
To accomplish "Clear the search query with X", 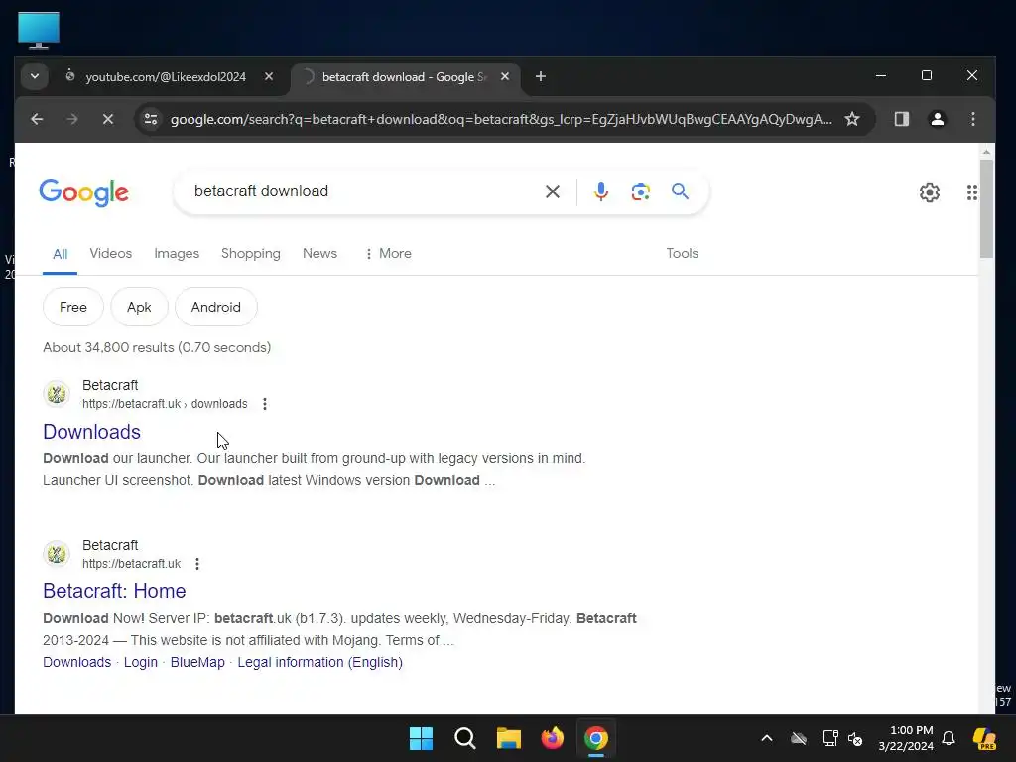I will tap(552, 191).
